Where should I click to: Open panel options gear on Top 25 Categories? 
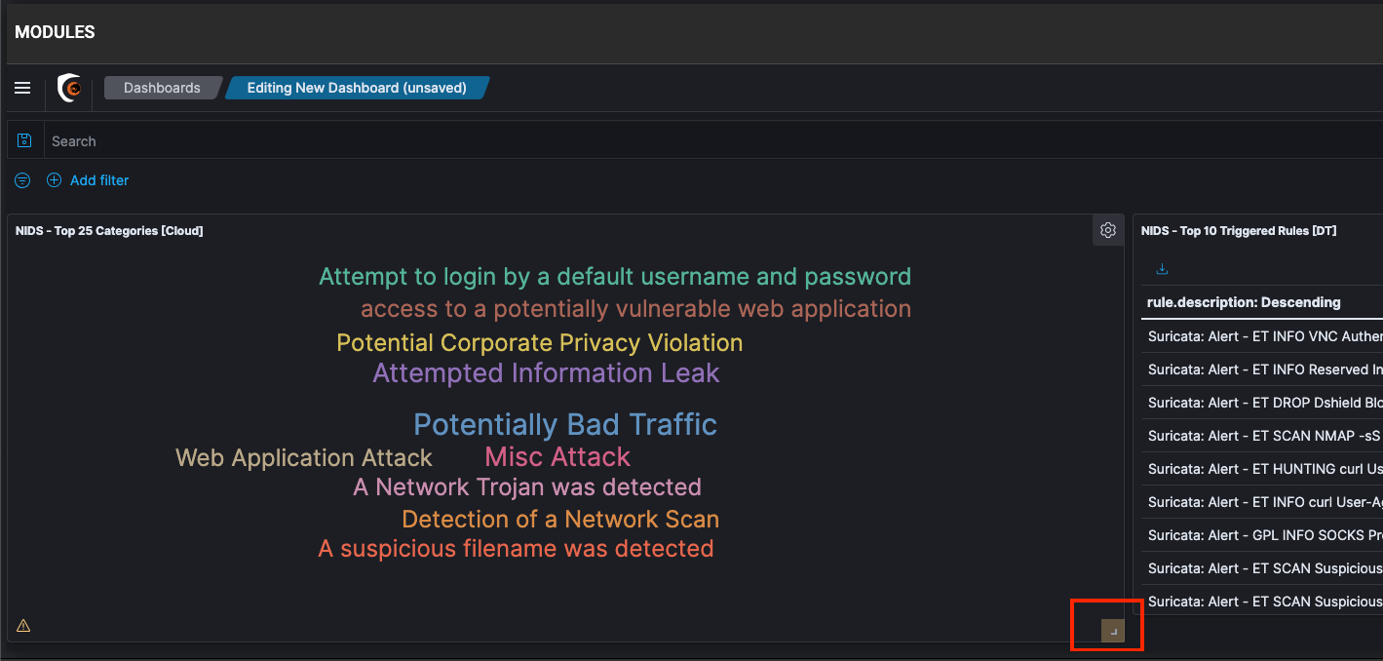point(1107,231)
